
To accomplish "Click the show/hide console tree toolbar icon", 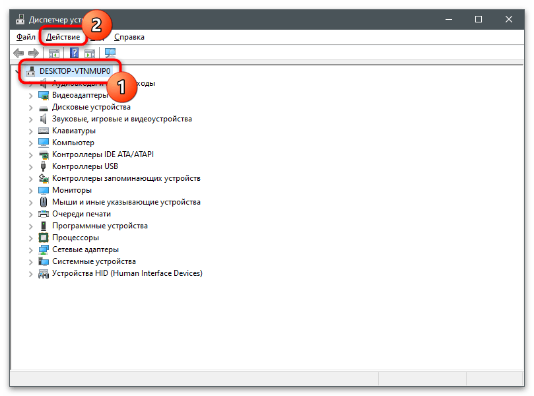I will point(54,53).
